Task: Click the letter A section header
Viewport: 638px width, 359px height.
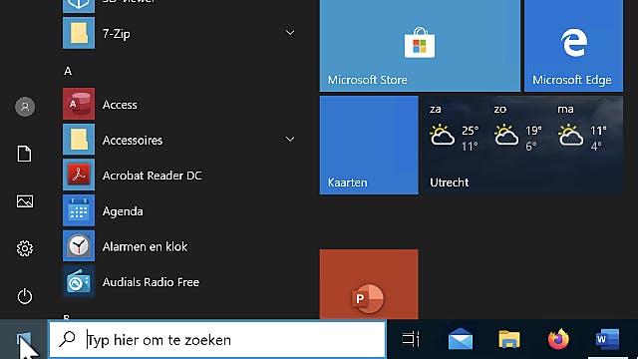Action: (x=68, y=71)
